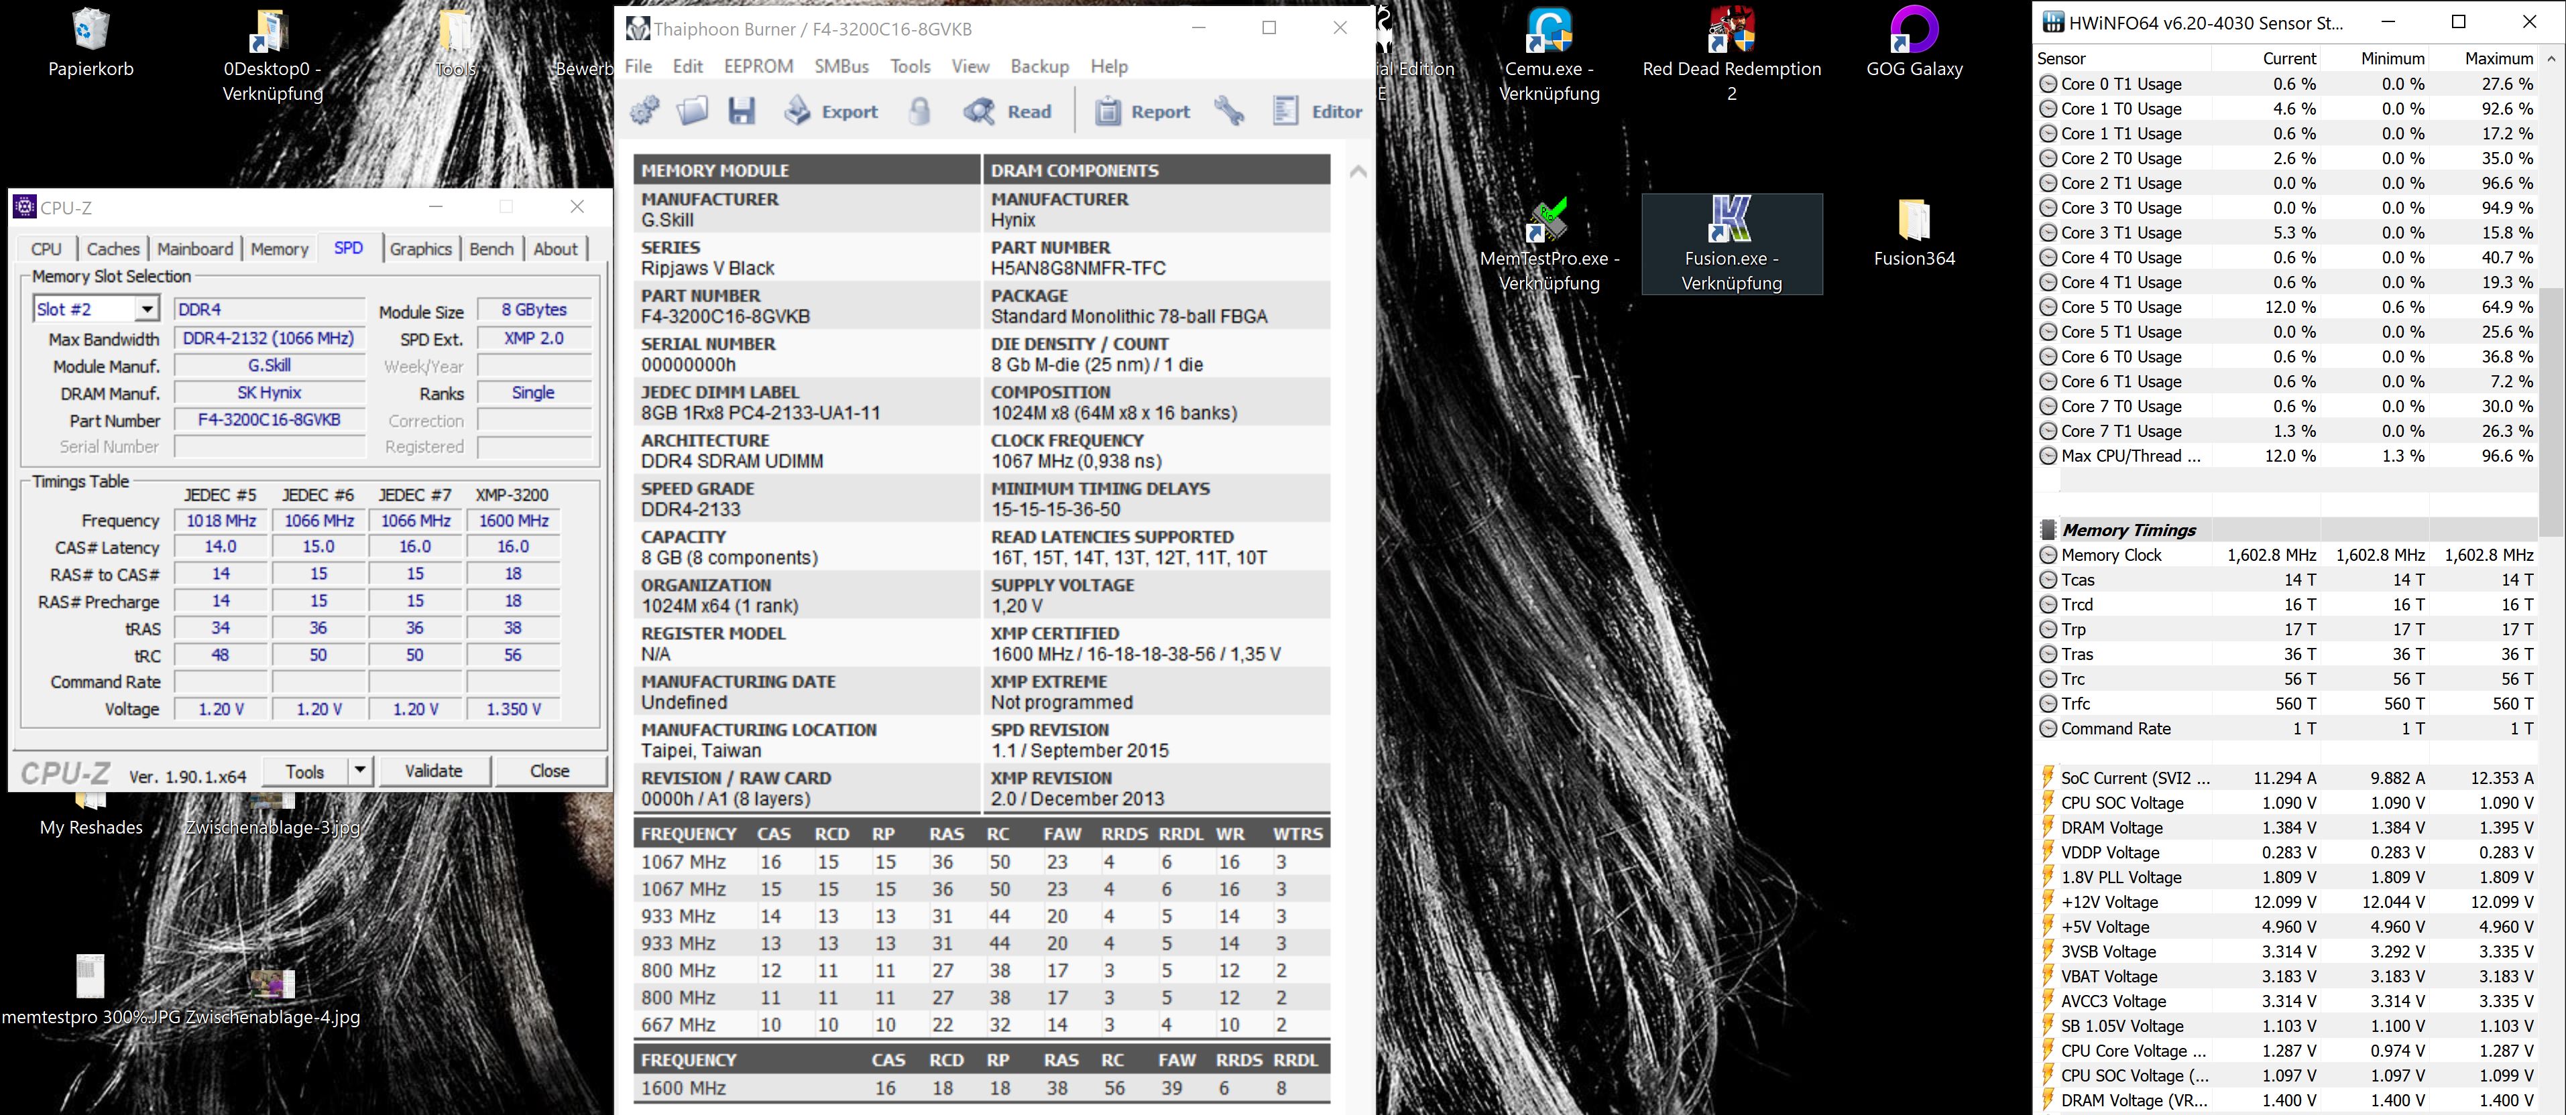The width and height of the screenshot is (2566, 1115).
Task: Switch to the Memory tab in CPU-Z
Action: tap(279, 249)
